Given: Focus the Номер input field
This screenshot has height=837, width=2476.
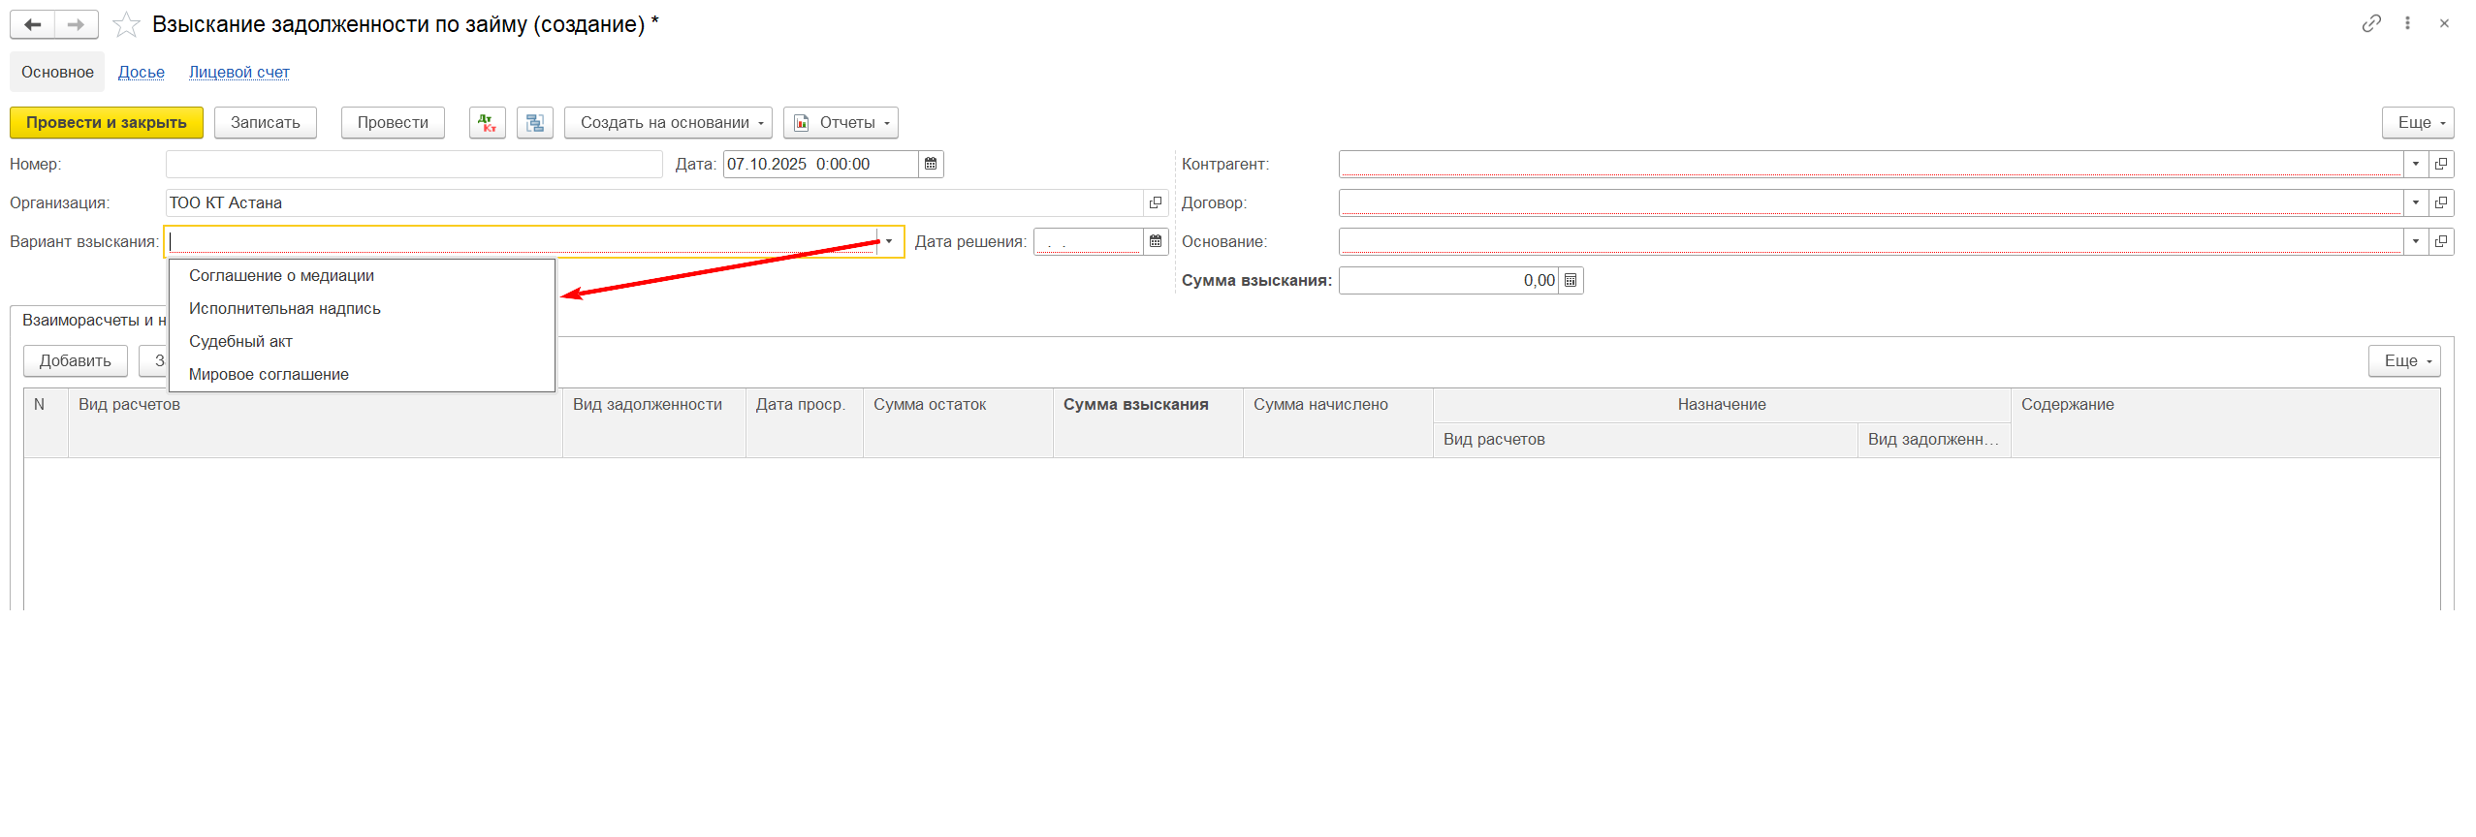Looking at the screenshot, I should coord(414,164).
